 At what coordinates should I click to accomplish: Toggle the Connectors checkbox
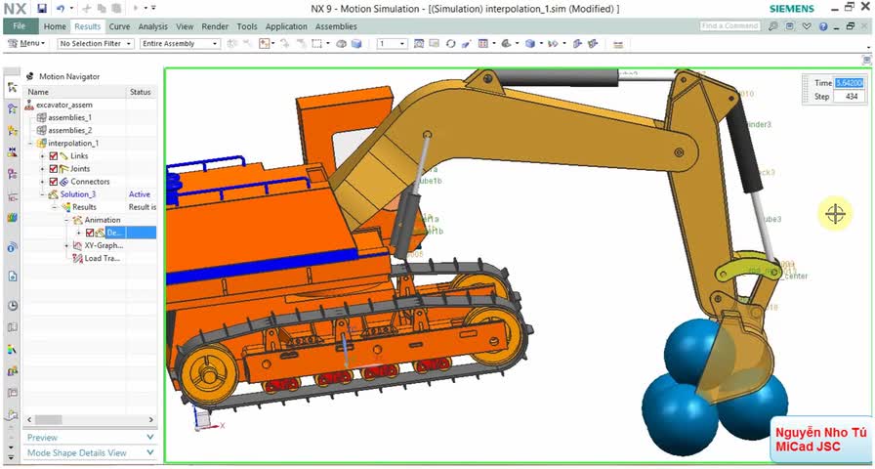(x=54, y=182)
